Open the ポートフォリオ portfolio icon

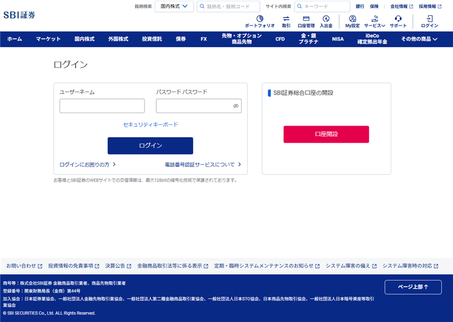click(260, 19)
